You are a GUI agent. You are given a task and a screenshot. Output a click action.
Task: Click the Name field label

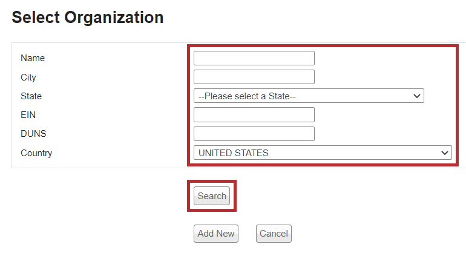[x=33, y=58]
